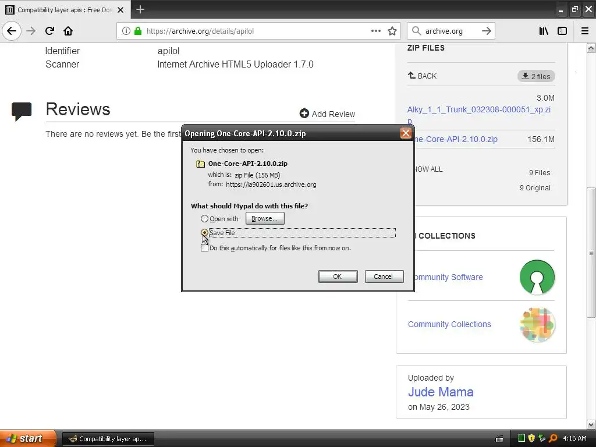Image resolution: width=596 pixels, height=447 pixels.
Task: Open page actions three-dot menu
Action: pos(376,31)
